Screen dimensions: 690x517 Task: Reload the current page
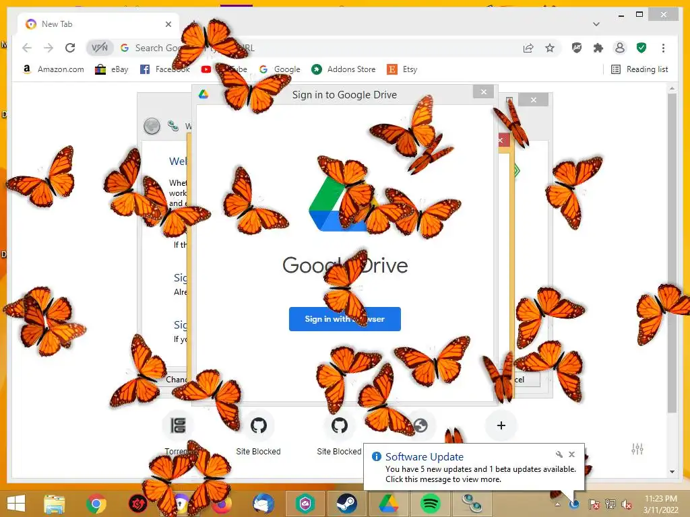click(70, 48)
